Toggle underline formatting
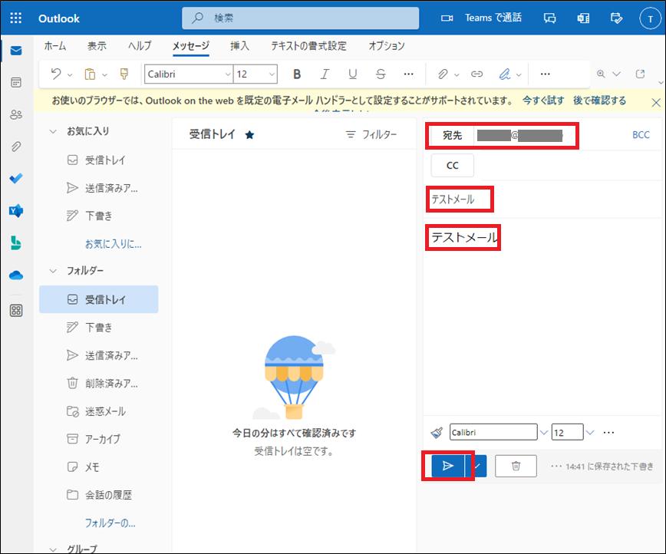The width and height of the screenshot is (666, 554). pos(352,74)
